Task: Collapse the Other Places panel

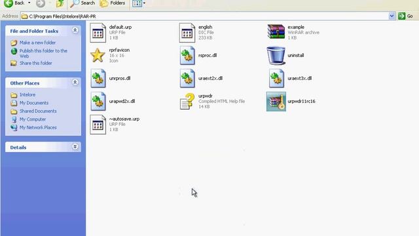Action: point(75,83)
